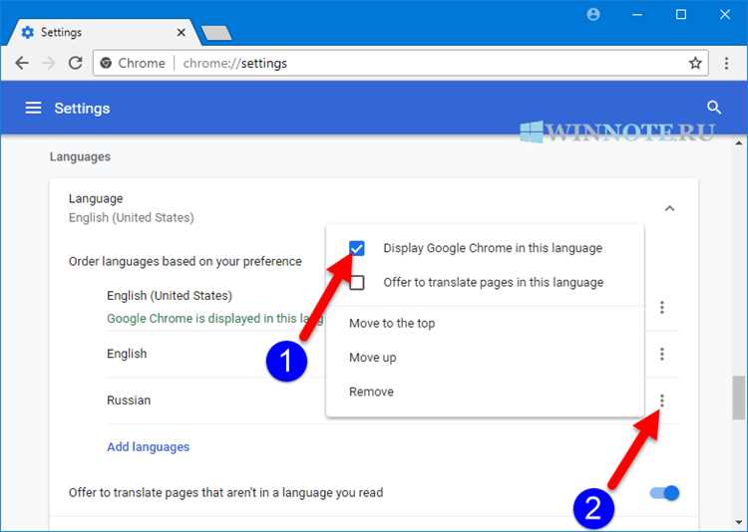Screen dimensions: 748x532
Task: Click the scrollbar up arrow
Action: coord(738,142)
